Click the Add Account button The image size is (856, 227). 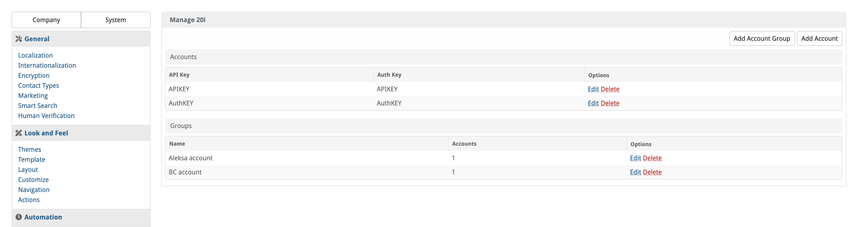point(819,39)
